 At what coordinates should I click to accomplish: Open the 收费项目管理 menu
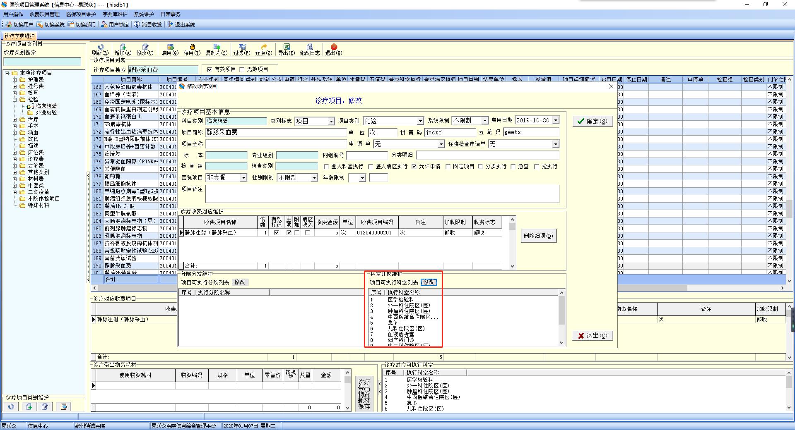44,14
